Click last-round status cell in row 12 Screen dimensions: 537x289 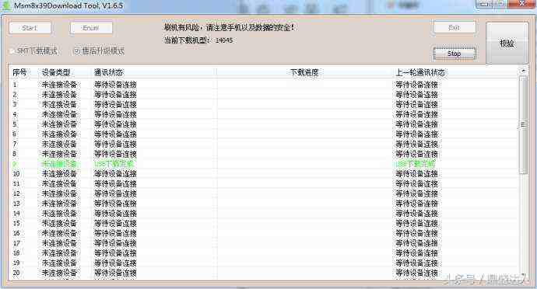click(417, 193)
